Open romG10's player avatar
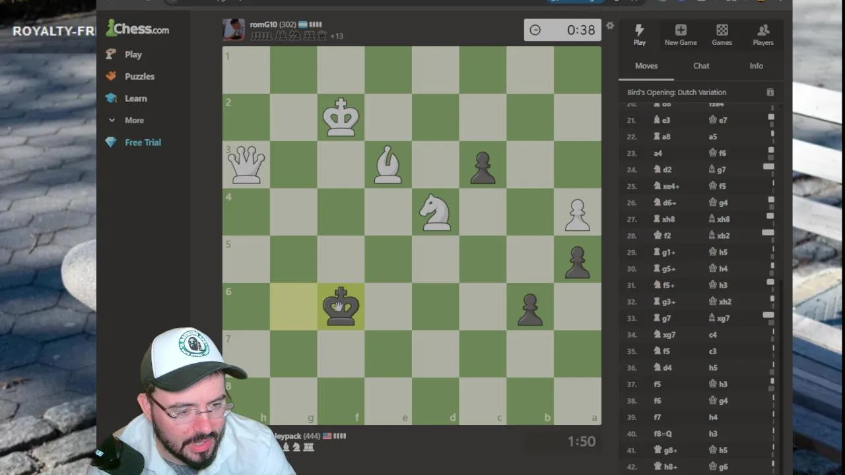 coord(234,30)
